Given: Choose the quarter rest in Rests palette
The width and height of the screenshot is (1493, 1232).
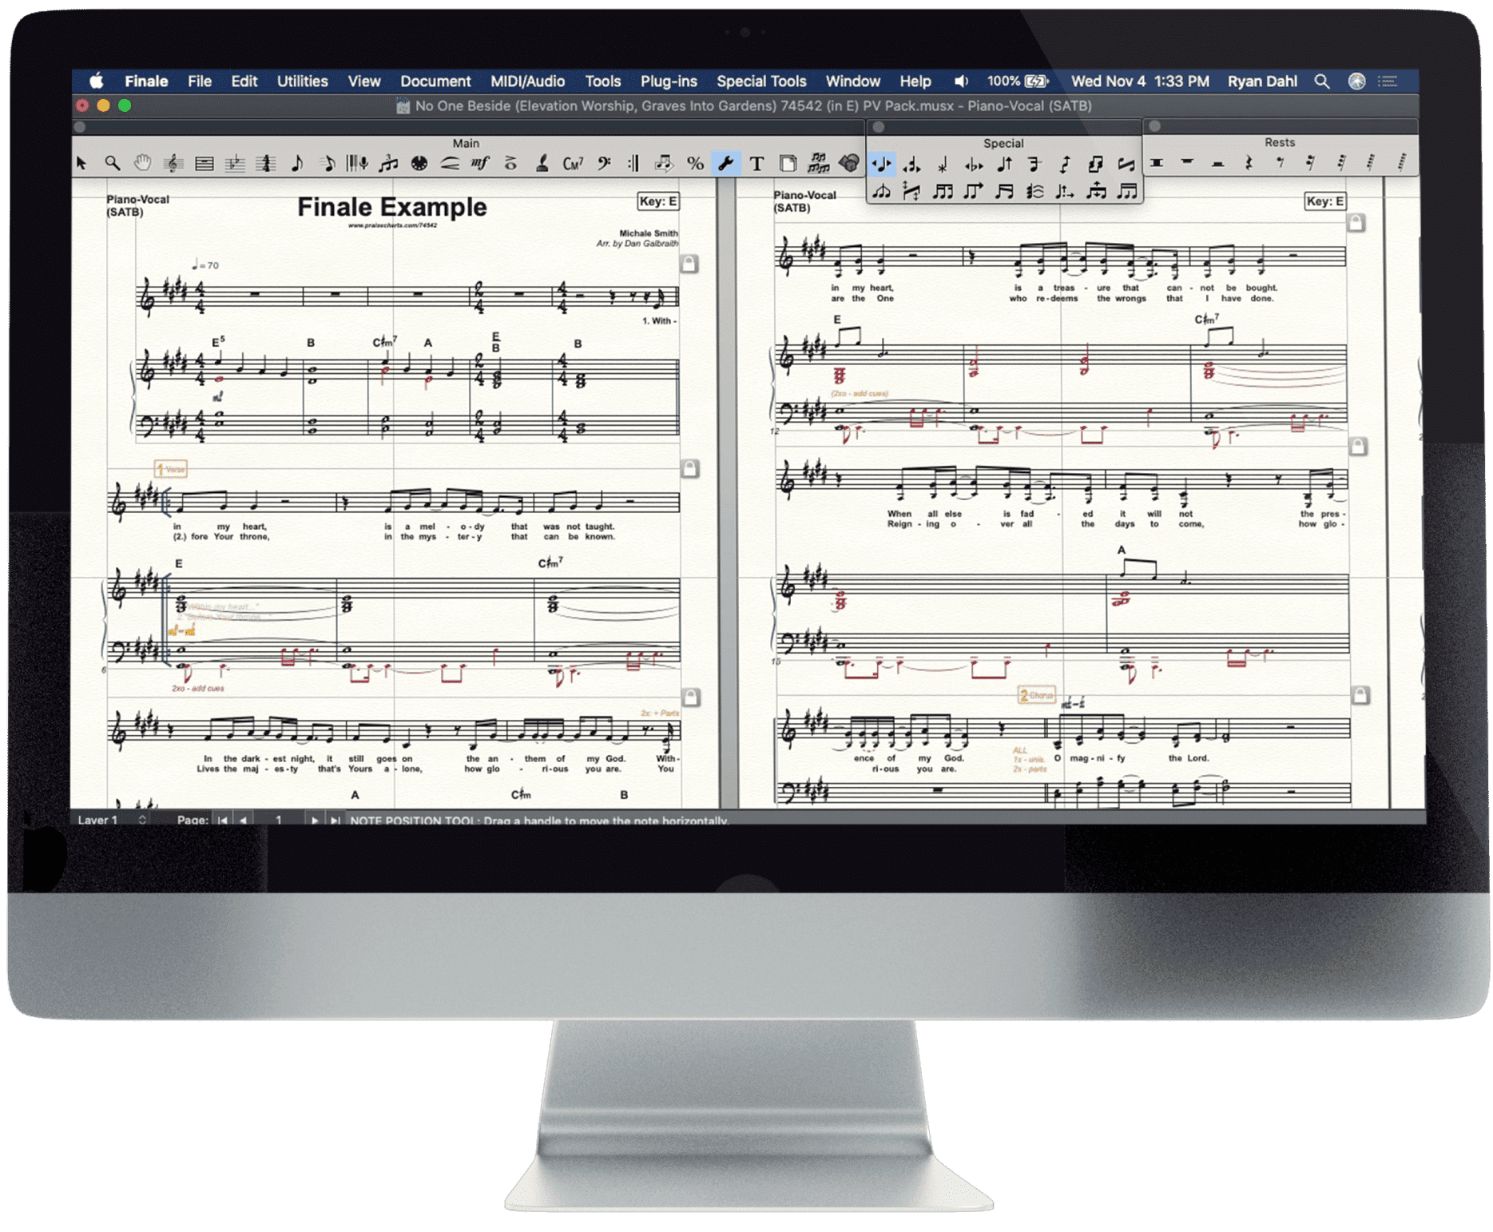Looking at the screenshot, I should click(x=1249, y=163).
